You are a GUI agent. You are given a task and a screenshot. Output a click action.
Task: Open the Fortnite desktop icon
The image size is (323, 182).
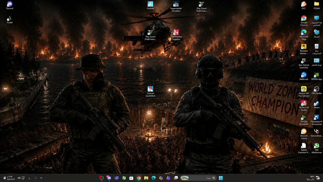[150, 6]
